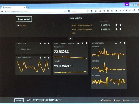Click ADD link under datasources list

tap(73, 33)
